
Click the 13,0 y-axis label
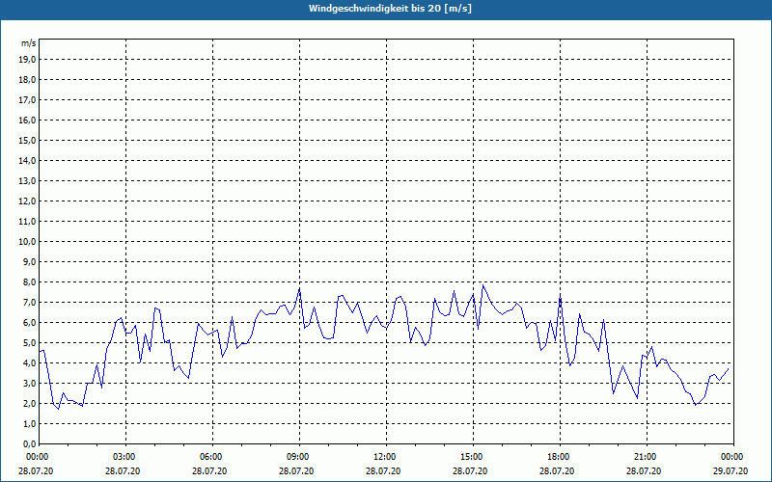(28, 180)
